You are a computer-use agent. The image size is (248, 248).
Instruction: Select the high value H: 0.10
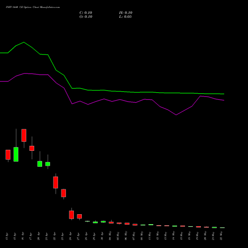[x=125, y=13]
